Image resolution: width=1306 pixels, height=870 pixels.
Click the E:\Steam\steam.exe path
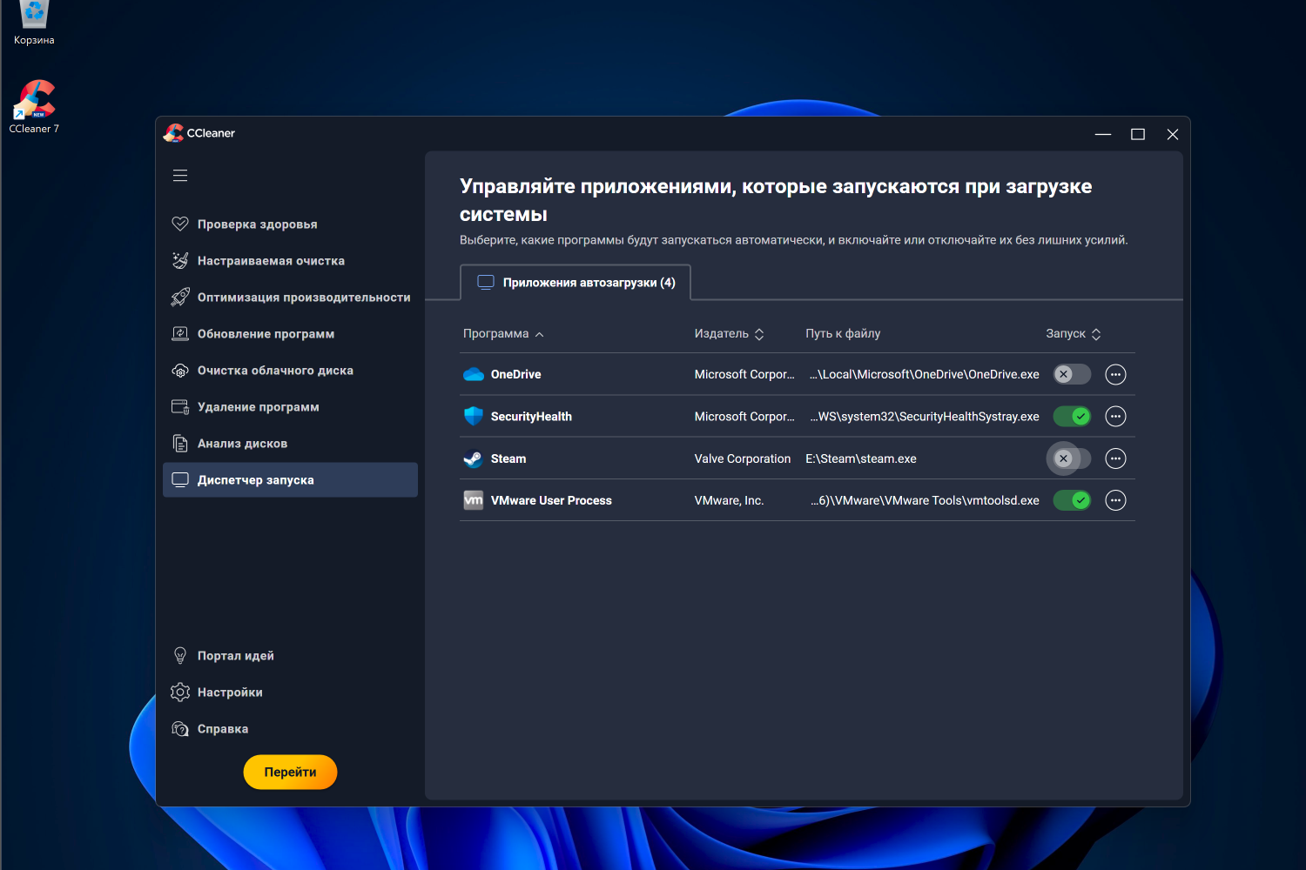pos(861,458)
